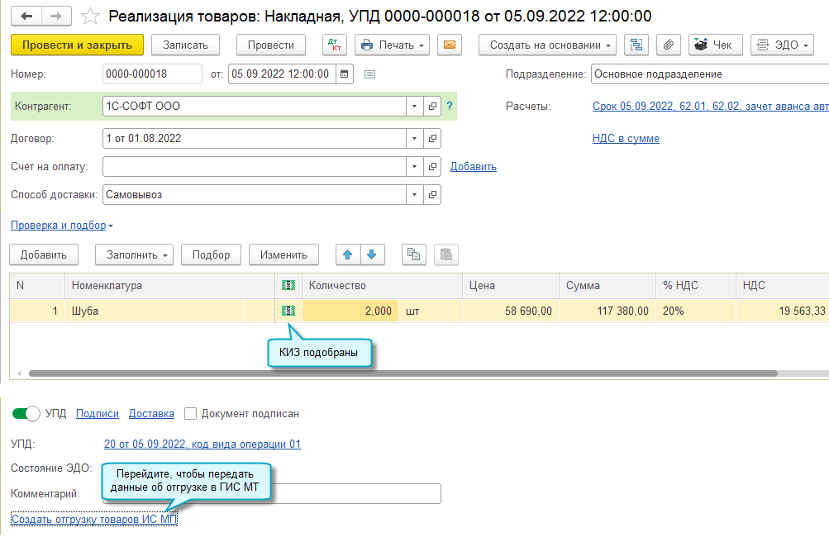Viewport: 829px width, 542px height.
Task: Open the calendar picker for document date
Action: point(344,74)
